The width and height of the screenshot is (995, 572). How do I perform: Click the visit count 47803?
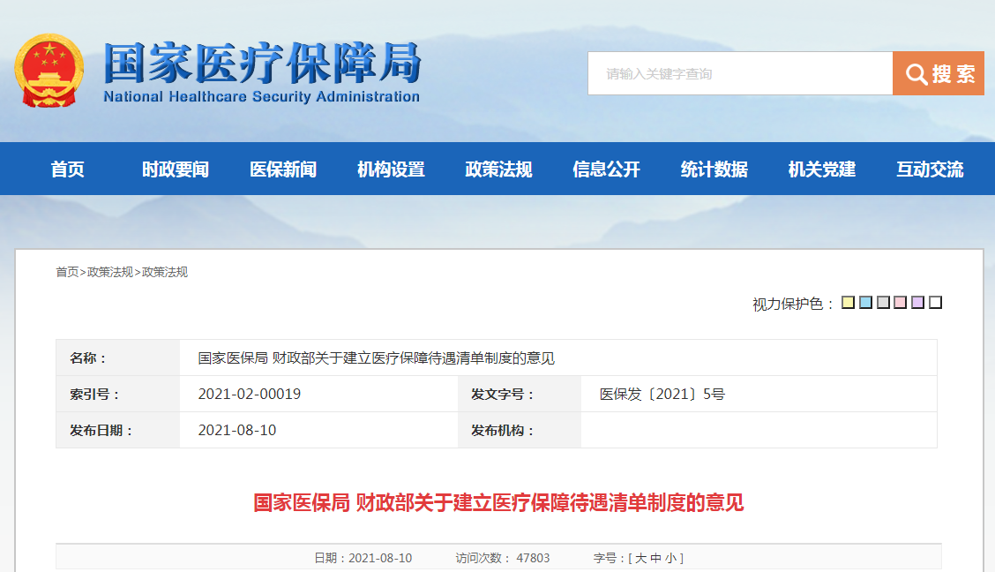coord(533,558)
